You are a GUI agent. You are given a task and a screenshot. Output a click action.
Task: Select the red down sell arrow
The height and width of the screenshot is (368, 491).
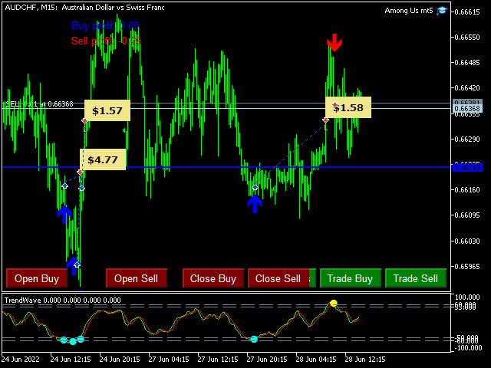[334, 41]
